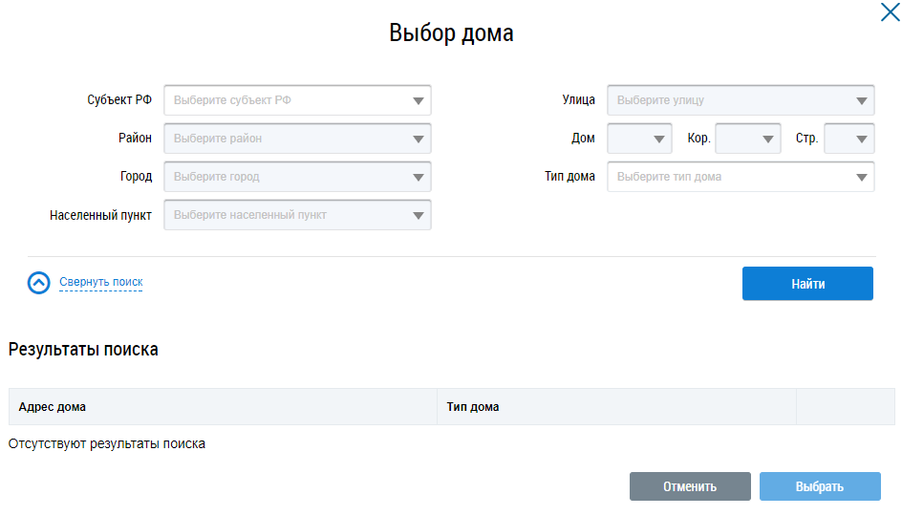Screen dimensions: 902x516
Task: Expand the Район dropdown arrow
Action: click(418, 139)
